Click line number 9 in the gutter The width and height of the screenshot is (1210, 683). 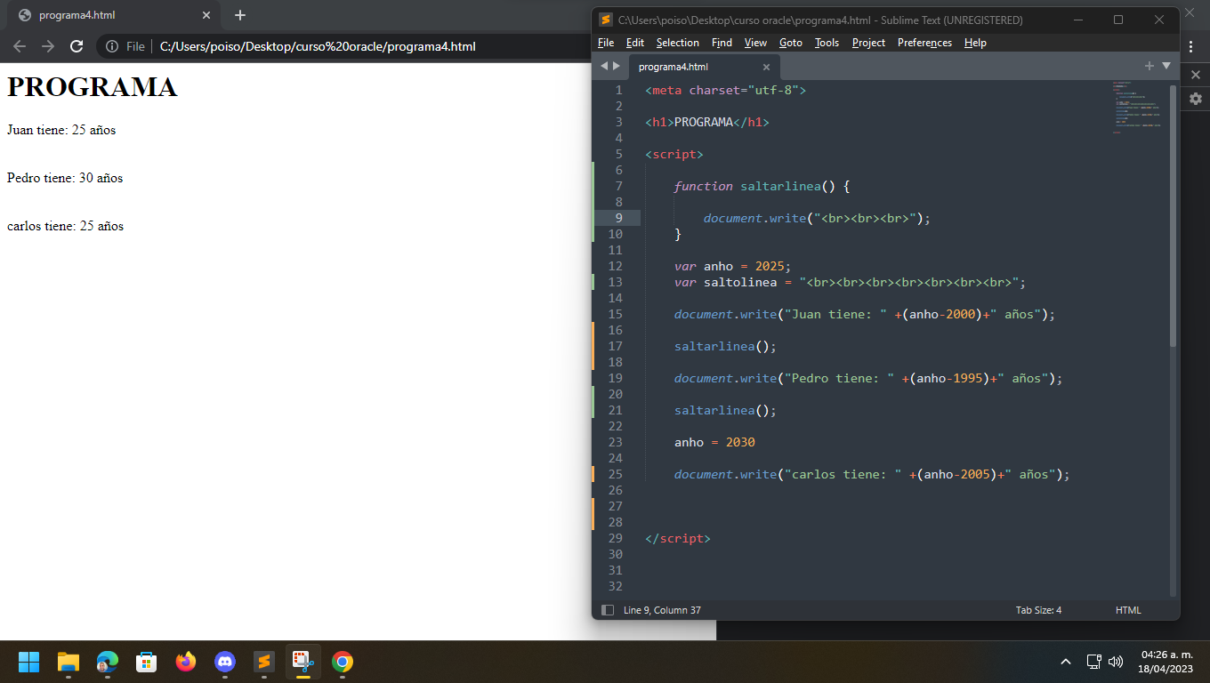(619, 218)
